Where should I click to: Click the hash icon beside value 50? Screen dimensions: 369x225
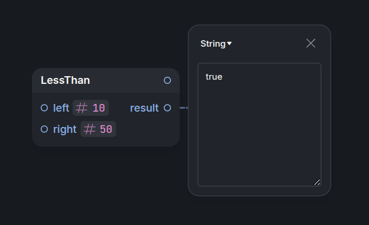90,129
